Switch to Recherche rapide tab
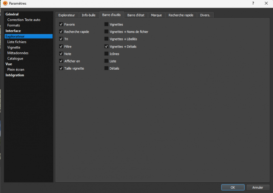This screenshot has height=193, width=273. click(181, 15)
